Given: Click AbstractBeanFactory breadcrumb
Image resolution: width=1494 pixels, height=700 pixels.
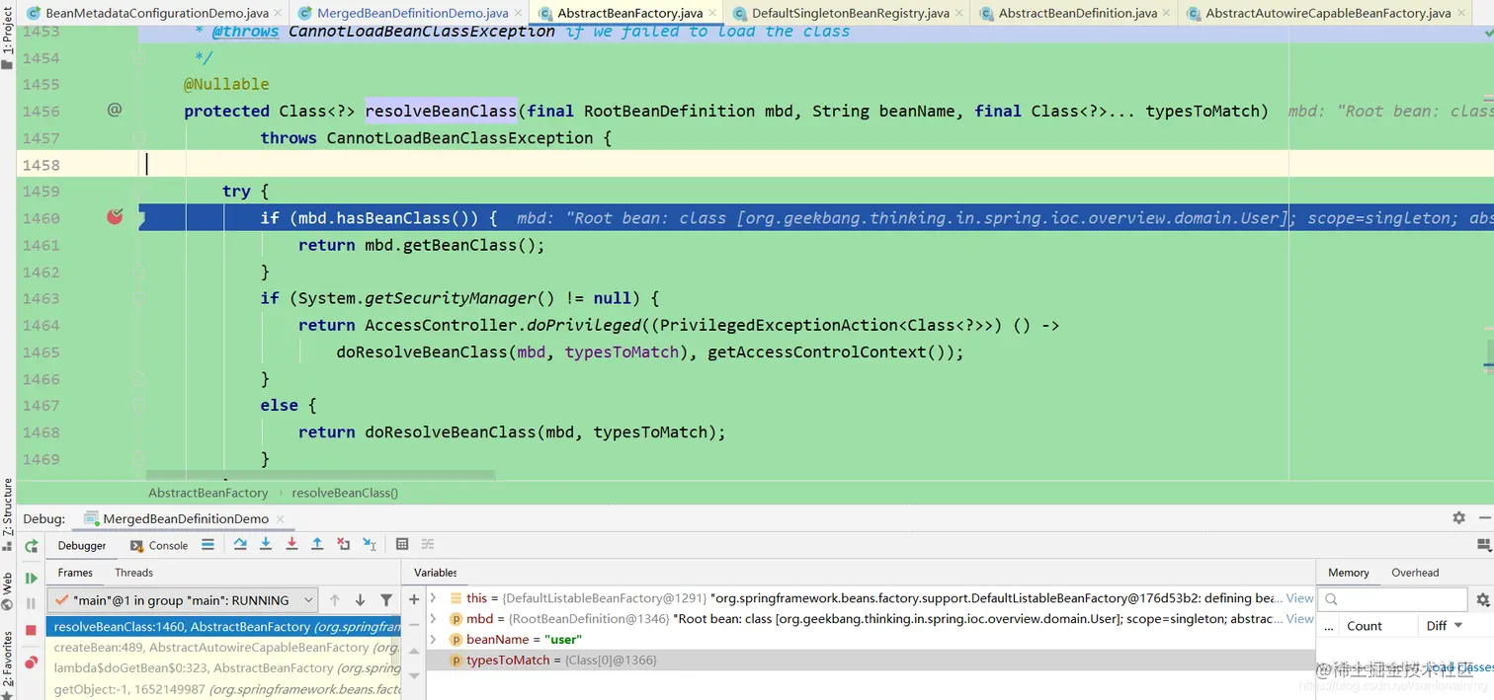Looking at the screenshot, I should (x=207, y=493).
